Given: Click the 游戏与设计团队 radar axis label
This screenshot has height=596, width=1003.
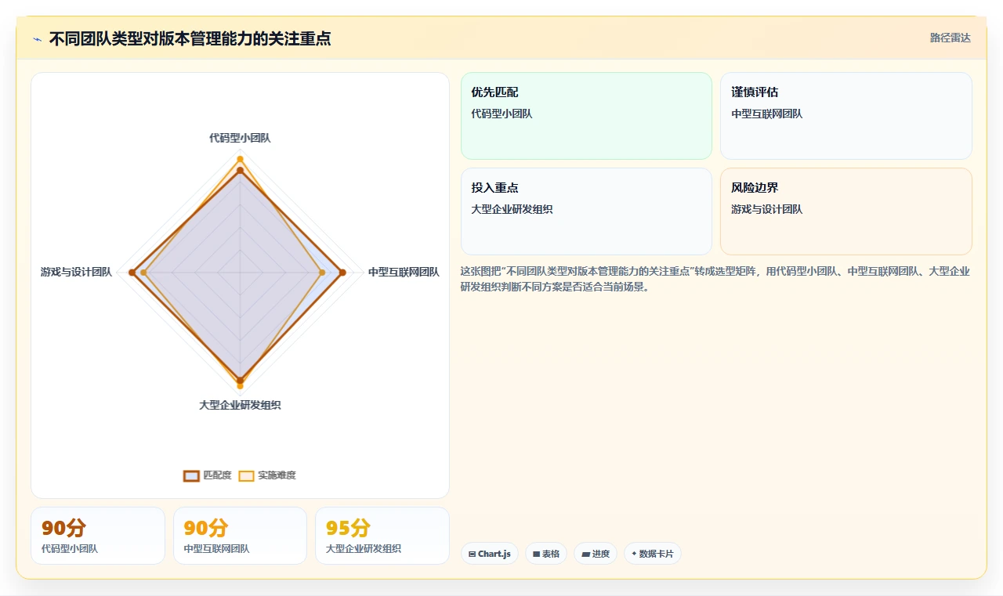Looking at the screenshot, I should point(76,273).
